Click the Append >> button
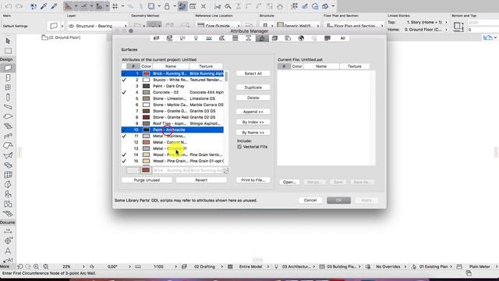This screenshot has height=281, width=499. click(253, 112)
